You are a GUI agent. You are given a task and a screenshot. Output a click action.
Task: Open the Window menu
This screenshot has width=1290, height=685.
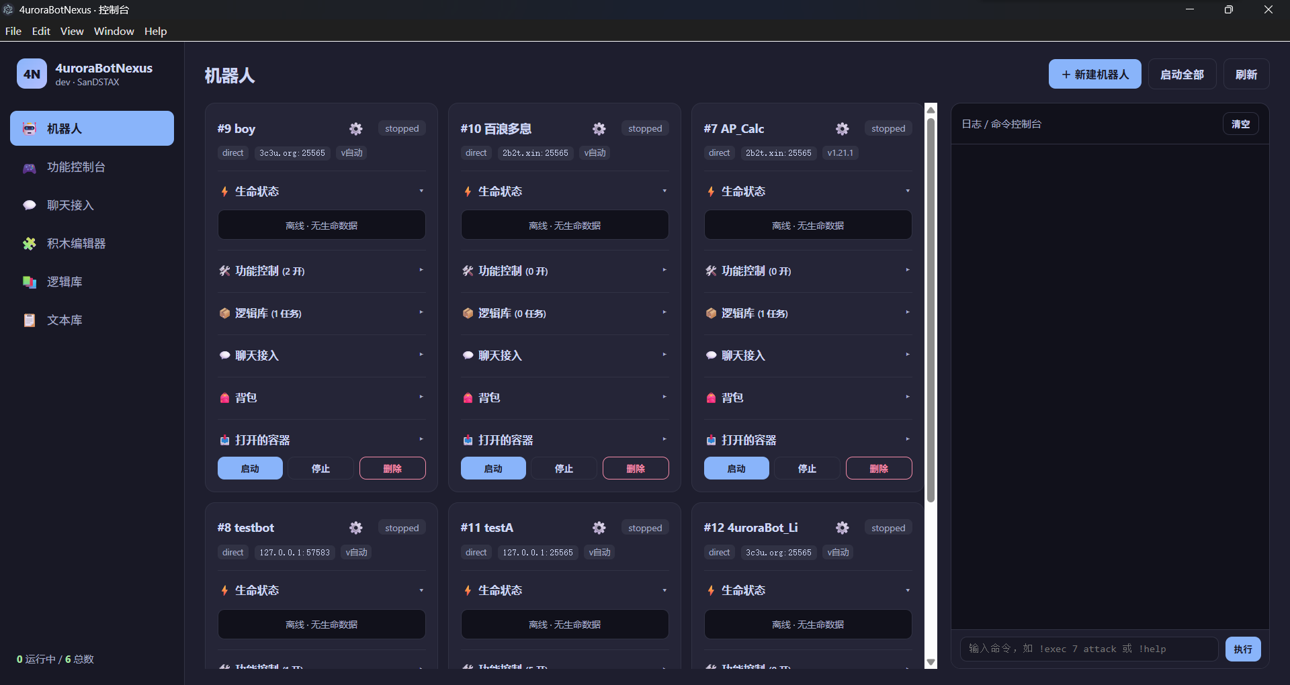pyautogui.click(x=114, y=31)
